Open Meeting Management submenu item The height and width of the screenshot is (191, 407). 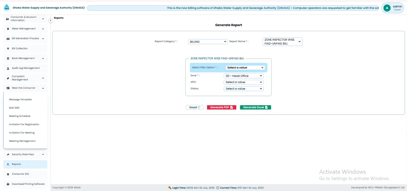[x=22, y=141]
